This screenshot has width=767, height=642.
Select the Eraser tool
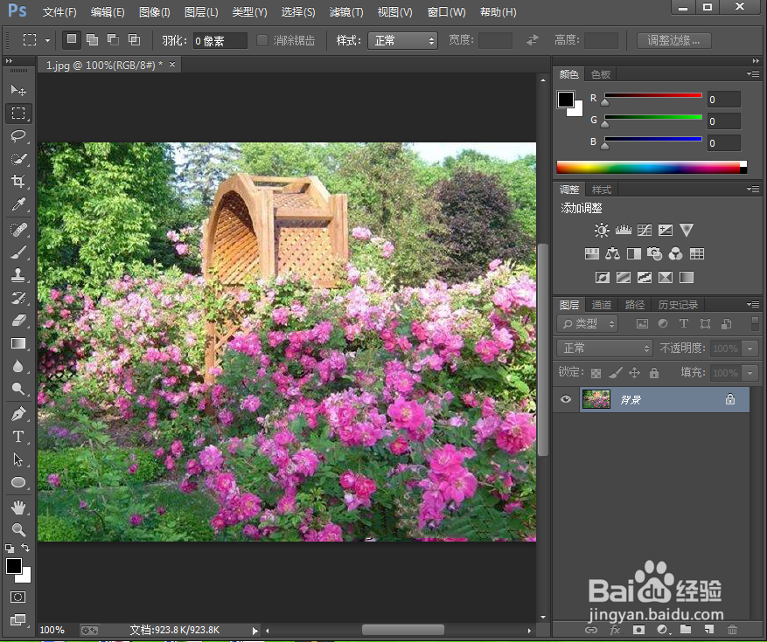pyautogui.click(x=18, y=321)
